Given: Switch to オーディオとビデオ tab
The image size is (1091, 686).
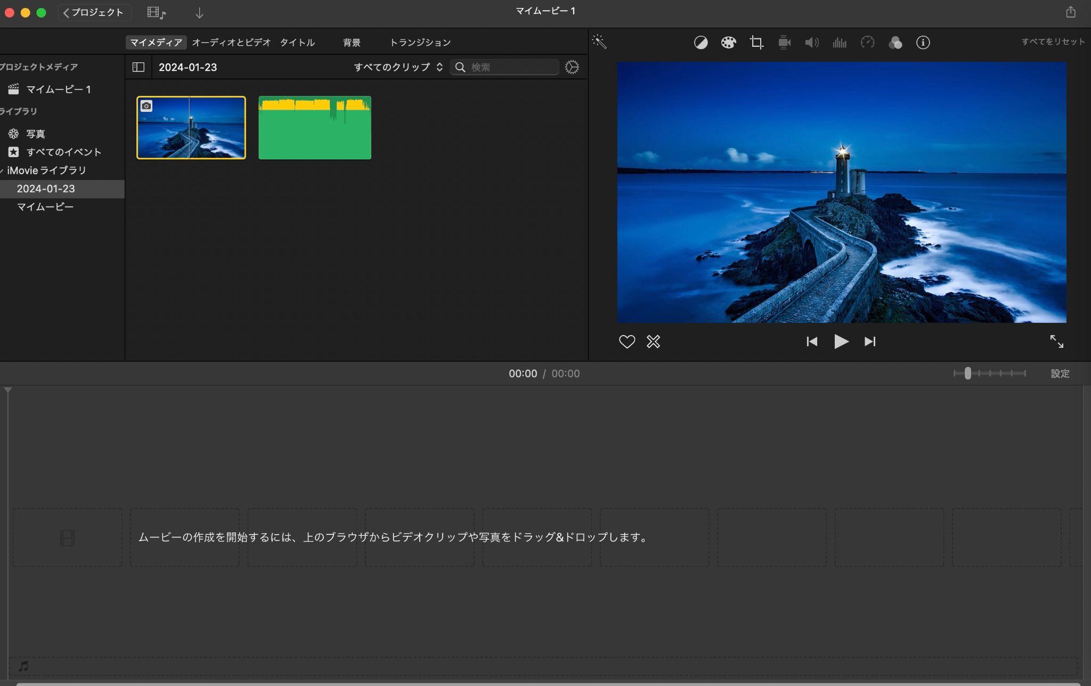Looking at the screenshot, I should (231, 42).
